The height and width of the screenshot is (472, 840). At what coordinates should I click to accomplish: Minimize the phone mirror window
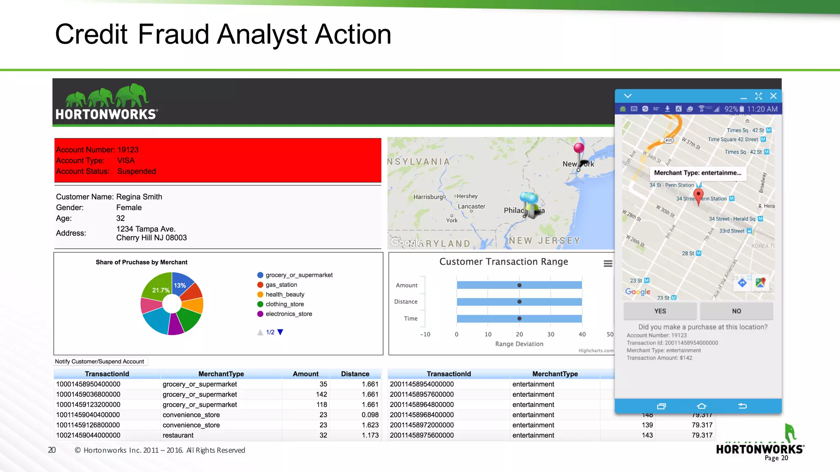[743, 98]
